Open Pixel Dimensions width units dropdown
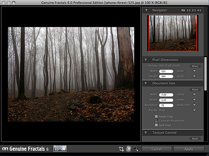This screenshot has width=209, height=156. coord(195,71)
